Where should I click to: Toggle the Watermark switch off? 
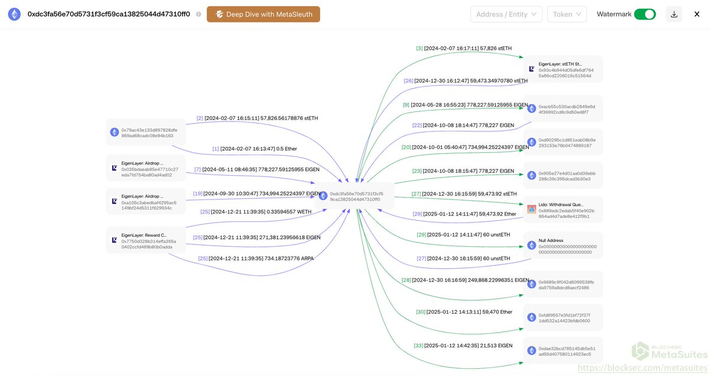pyautogui.click(x=645, y=14)
